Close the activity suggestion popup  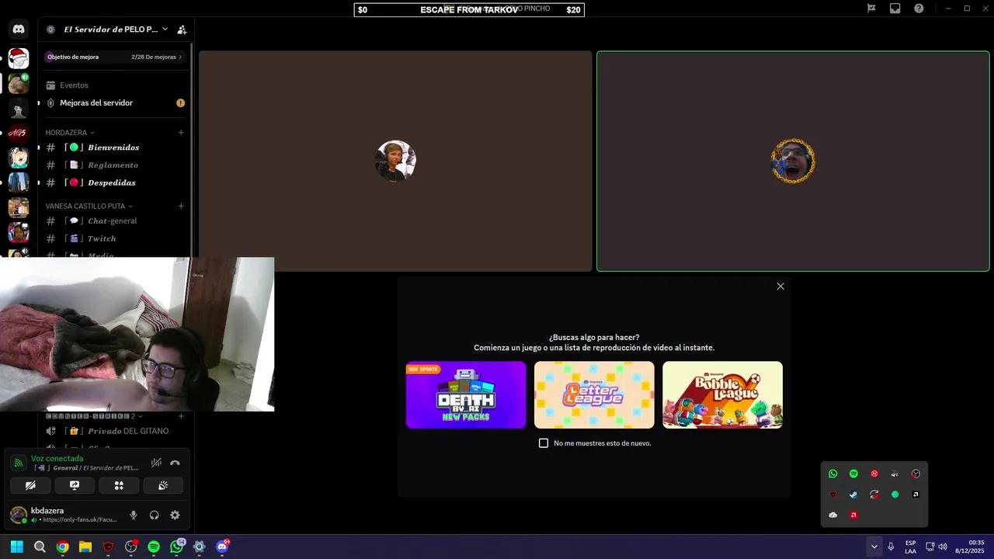click(x=780, y=286)
